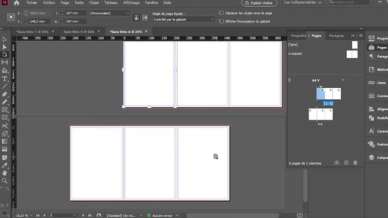Select the Pencil tool

(4, 102)
